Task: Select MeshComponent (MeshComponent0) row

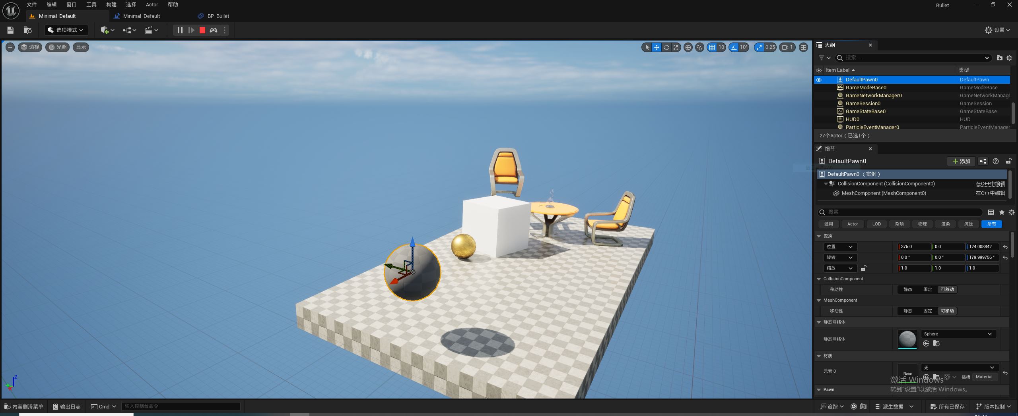Action: pyautogui.click(x=912, y=193)
